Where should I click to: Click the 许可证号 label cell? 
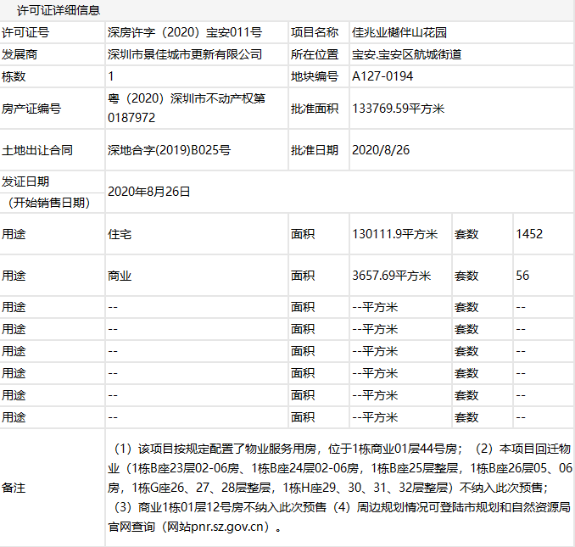click(52, 32)
